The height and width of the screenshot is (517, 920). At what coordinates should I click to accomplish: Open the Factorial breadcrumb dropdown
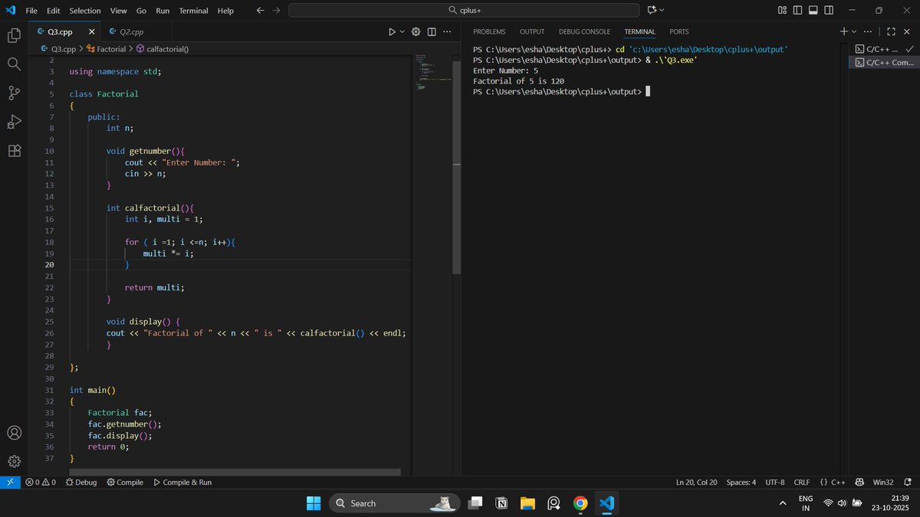pos(106,49)
